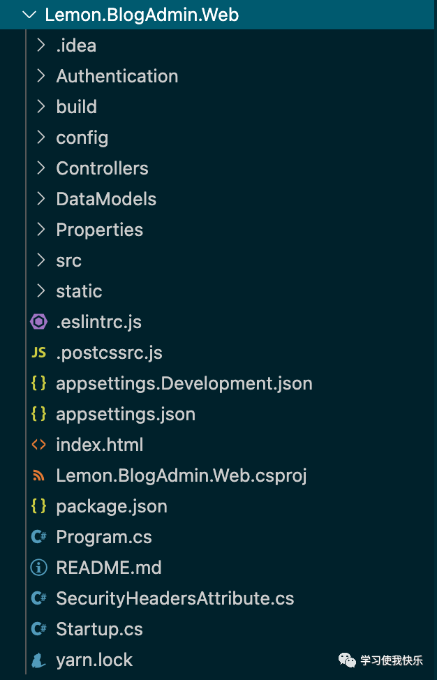
Task: Expand the Authentication folder chevron
Action: 40,76
